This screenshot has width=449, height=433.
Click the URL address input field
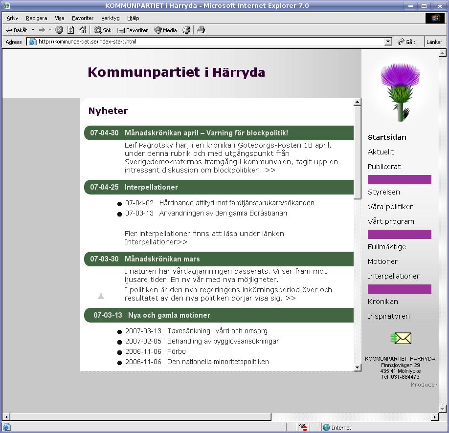tap(208, 42)
